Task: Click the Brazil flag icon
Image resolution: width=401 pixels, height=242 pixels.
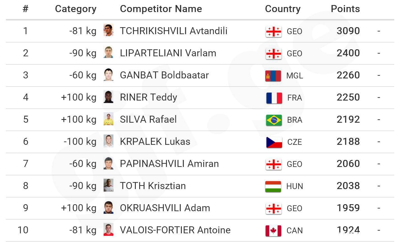Action: pos(274,120)
